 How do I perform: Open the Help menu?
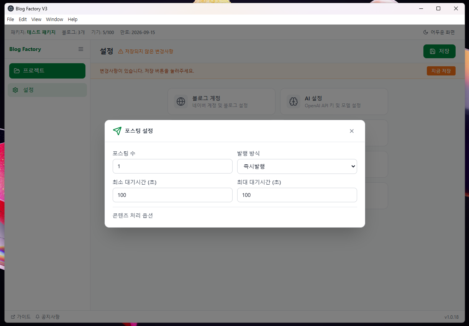72,19
